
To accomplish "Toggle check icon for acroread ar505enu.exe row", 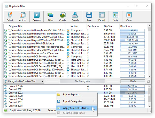I will [x=6, y=53].
